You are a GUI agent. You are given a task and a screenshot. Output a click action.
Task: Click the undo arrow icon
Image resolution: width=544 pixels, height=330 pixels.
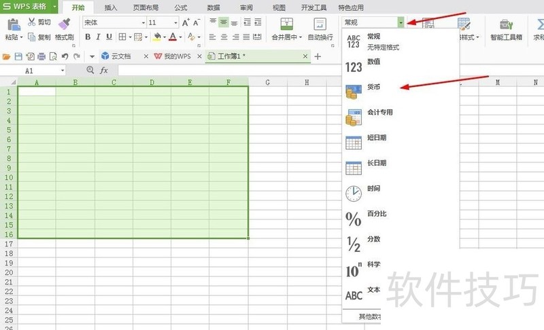point(65,56)
